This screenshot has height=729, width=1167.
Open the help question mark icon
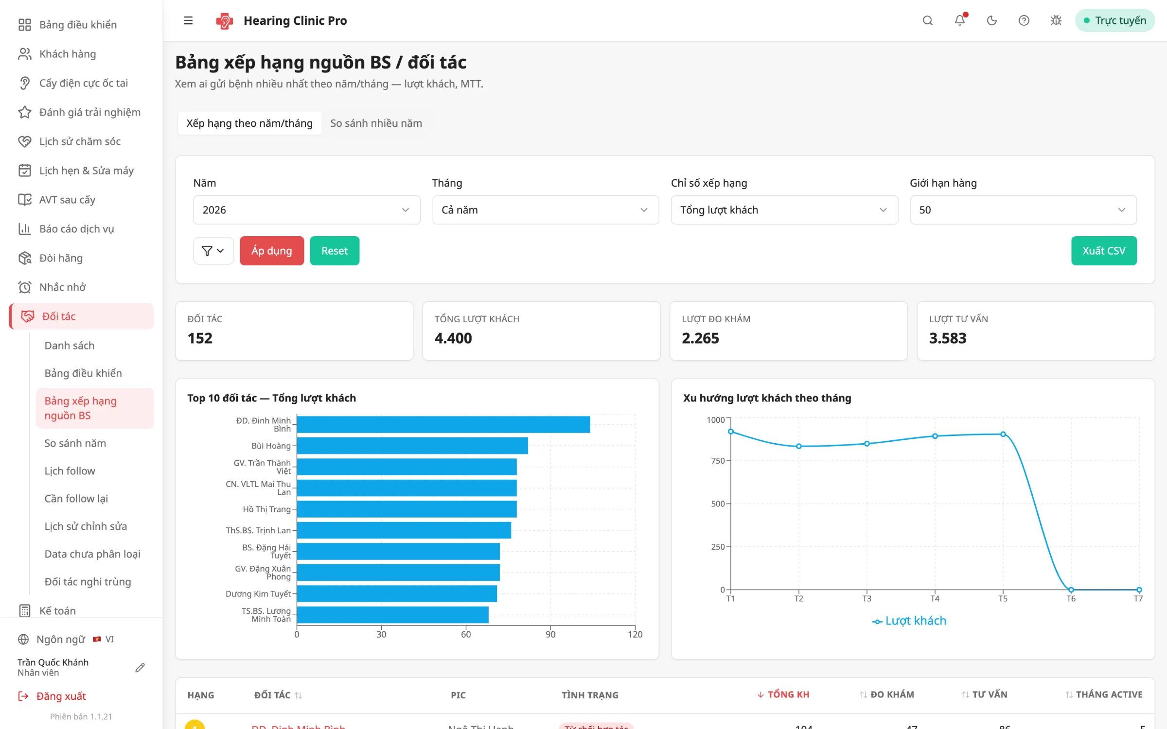point(1024,20)
